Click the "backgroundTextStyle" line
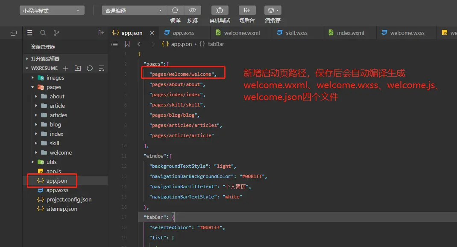 [x=193, y=166]
